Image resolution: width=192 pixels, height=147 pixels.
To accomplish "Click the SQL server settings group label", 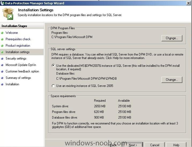I will pos(63,49).
